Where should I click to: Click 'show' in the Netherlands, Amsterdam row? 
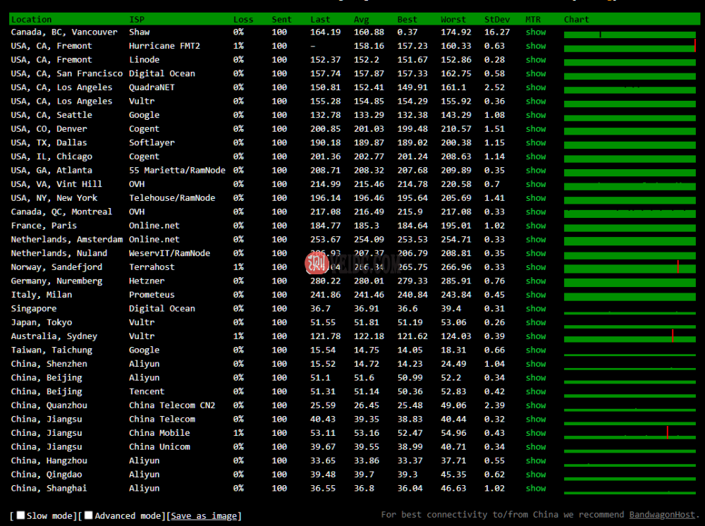[x=536, y=239]
